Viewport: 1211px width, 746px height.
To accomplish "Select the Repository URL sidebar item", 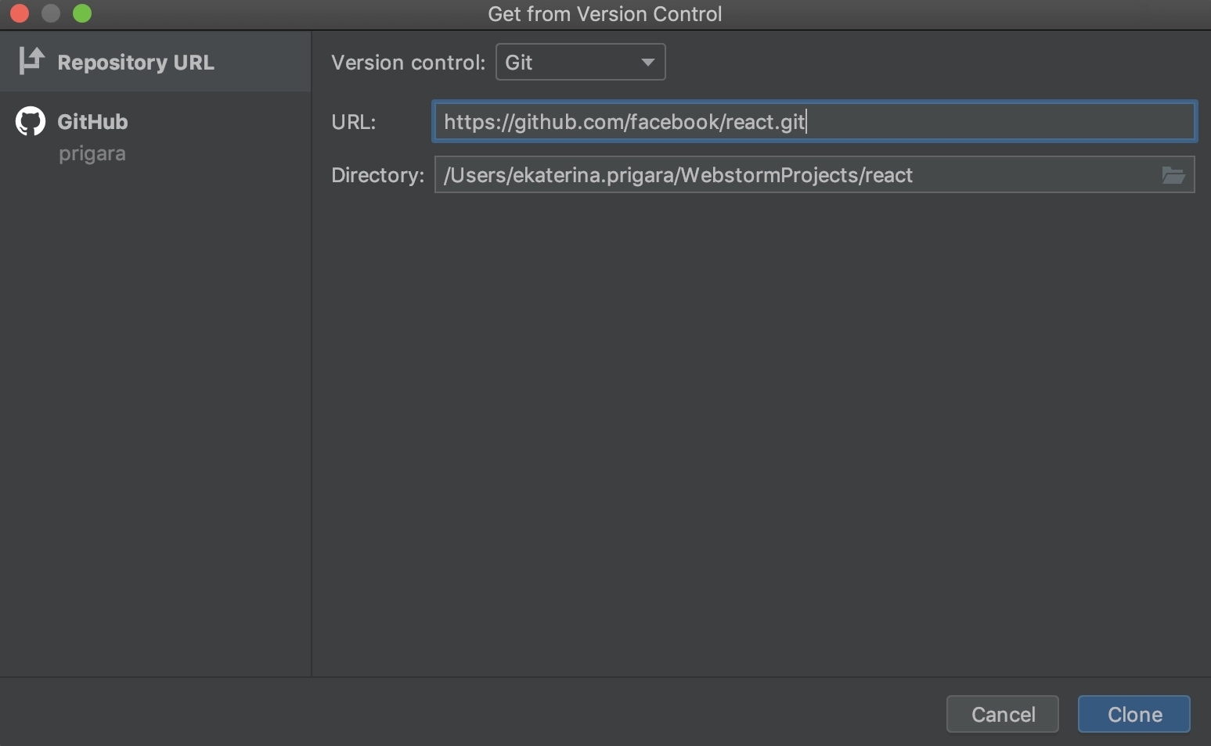I will 155,62.
